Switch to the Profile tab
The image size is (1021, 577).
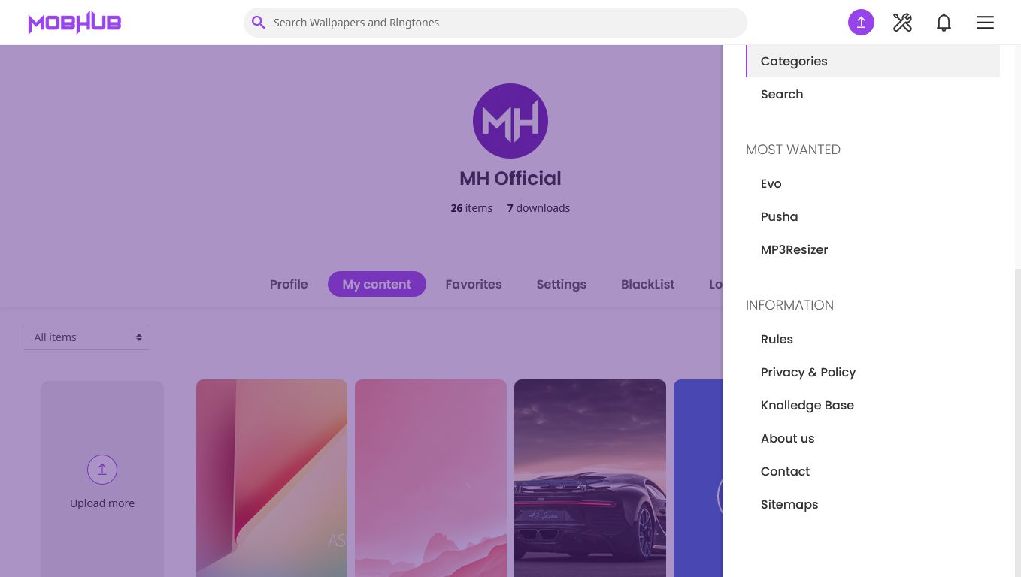(289, 284)
